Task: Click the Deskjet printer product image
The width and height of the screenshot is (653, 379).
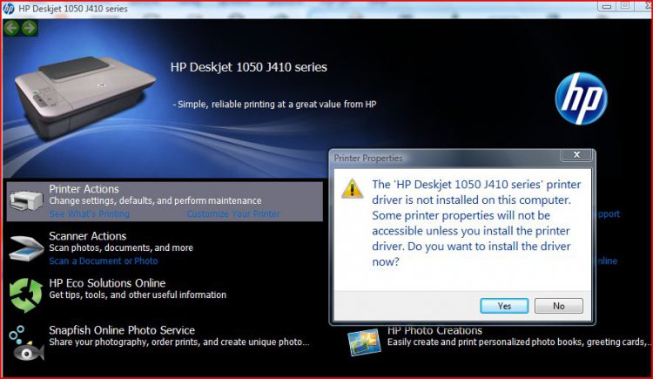Action: [x=84, y=98]
